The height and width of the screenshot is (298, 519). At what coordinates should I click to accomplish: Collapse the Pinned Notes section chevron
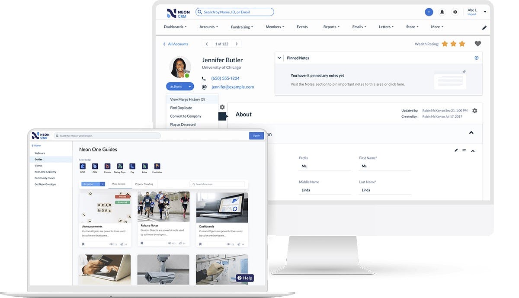click(x=279, y=58)
